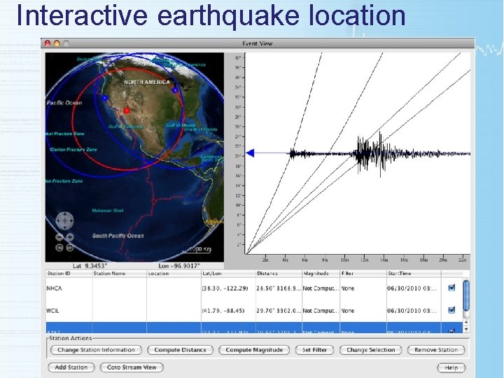Click WCIL's 06/30/2010 start time cell
The image size is (504, 378).
[x=412, y=311]
